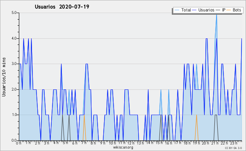Click the '13 h' x-axis label
The image size is (246, 151).
coord(140,143)
